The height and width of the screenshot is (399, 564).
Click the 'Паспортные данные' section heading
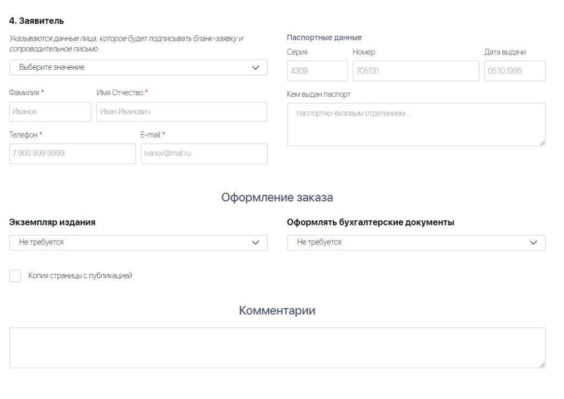pyautogui.click(x=324, y=38)
